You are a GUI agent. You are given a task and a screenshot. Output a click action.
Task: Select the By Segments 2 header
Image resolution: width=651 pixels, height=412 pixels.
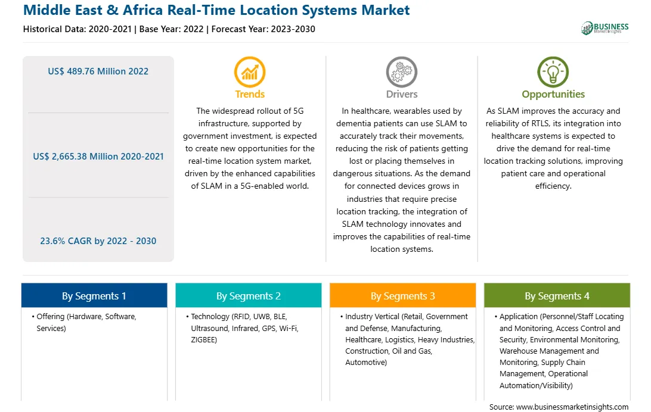pos(248,295)
